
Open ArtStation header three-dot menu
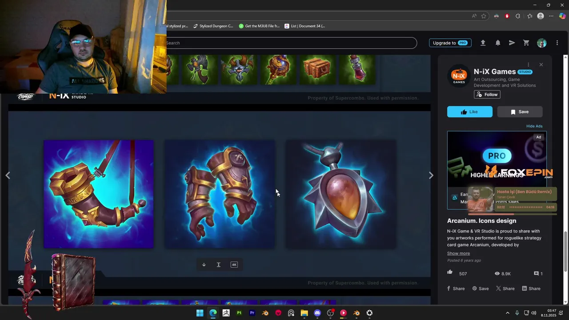tap(557, 43)
